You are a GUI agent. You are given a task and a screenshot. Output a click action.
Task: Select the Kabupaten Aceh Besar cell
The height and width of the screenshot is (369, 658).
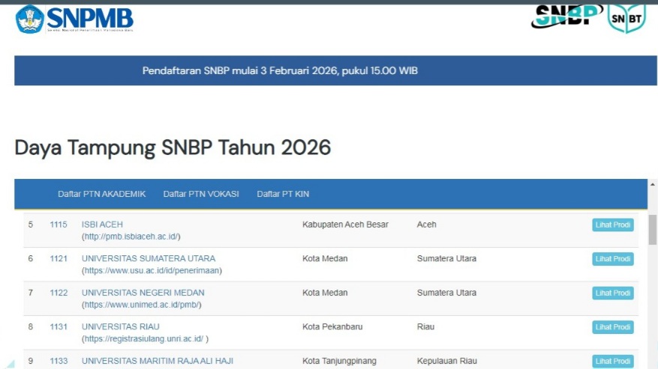click(x=345, y=225)
